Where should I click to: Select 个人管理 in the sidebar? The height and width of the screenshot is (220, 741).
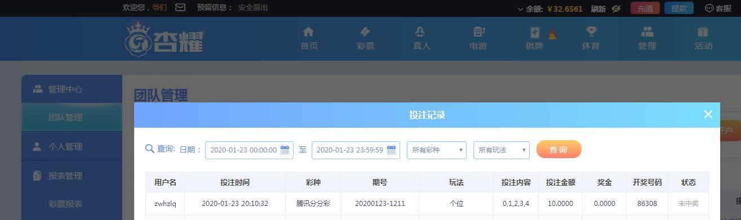pos(72,146)
